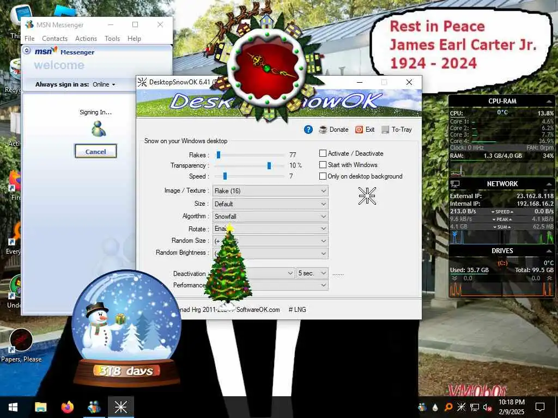This screenshot has height=418, width=558.
Task: Click the Christmas tree desktop decoration
Action: pos(228,266)
